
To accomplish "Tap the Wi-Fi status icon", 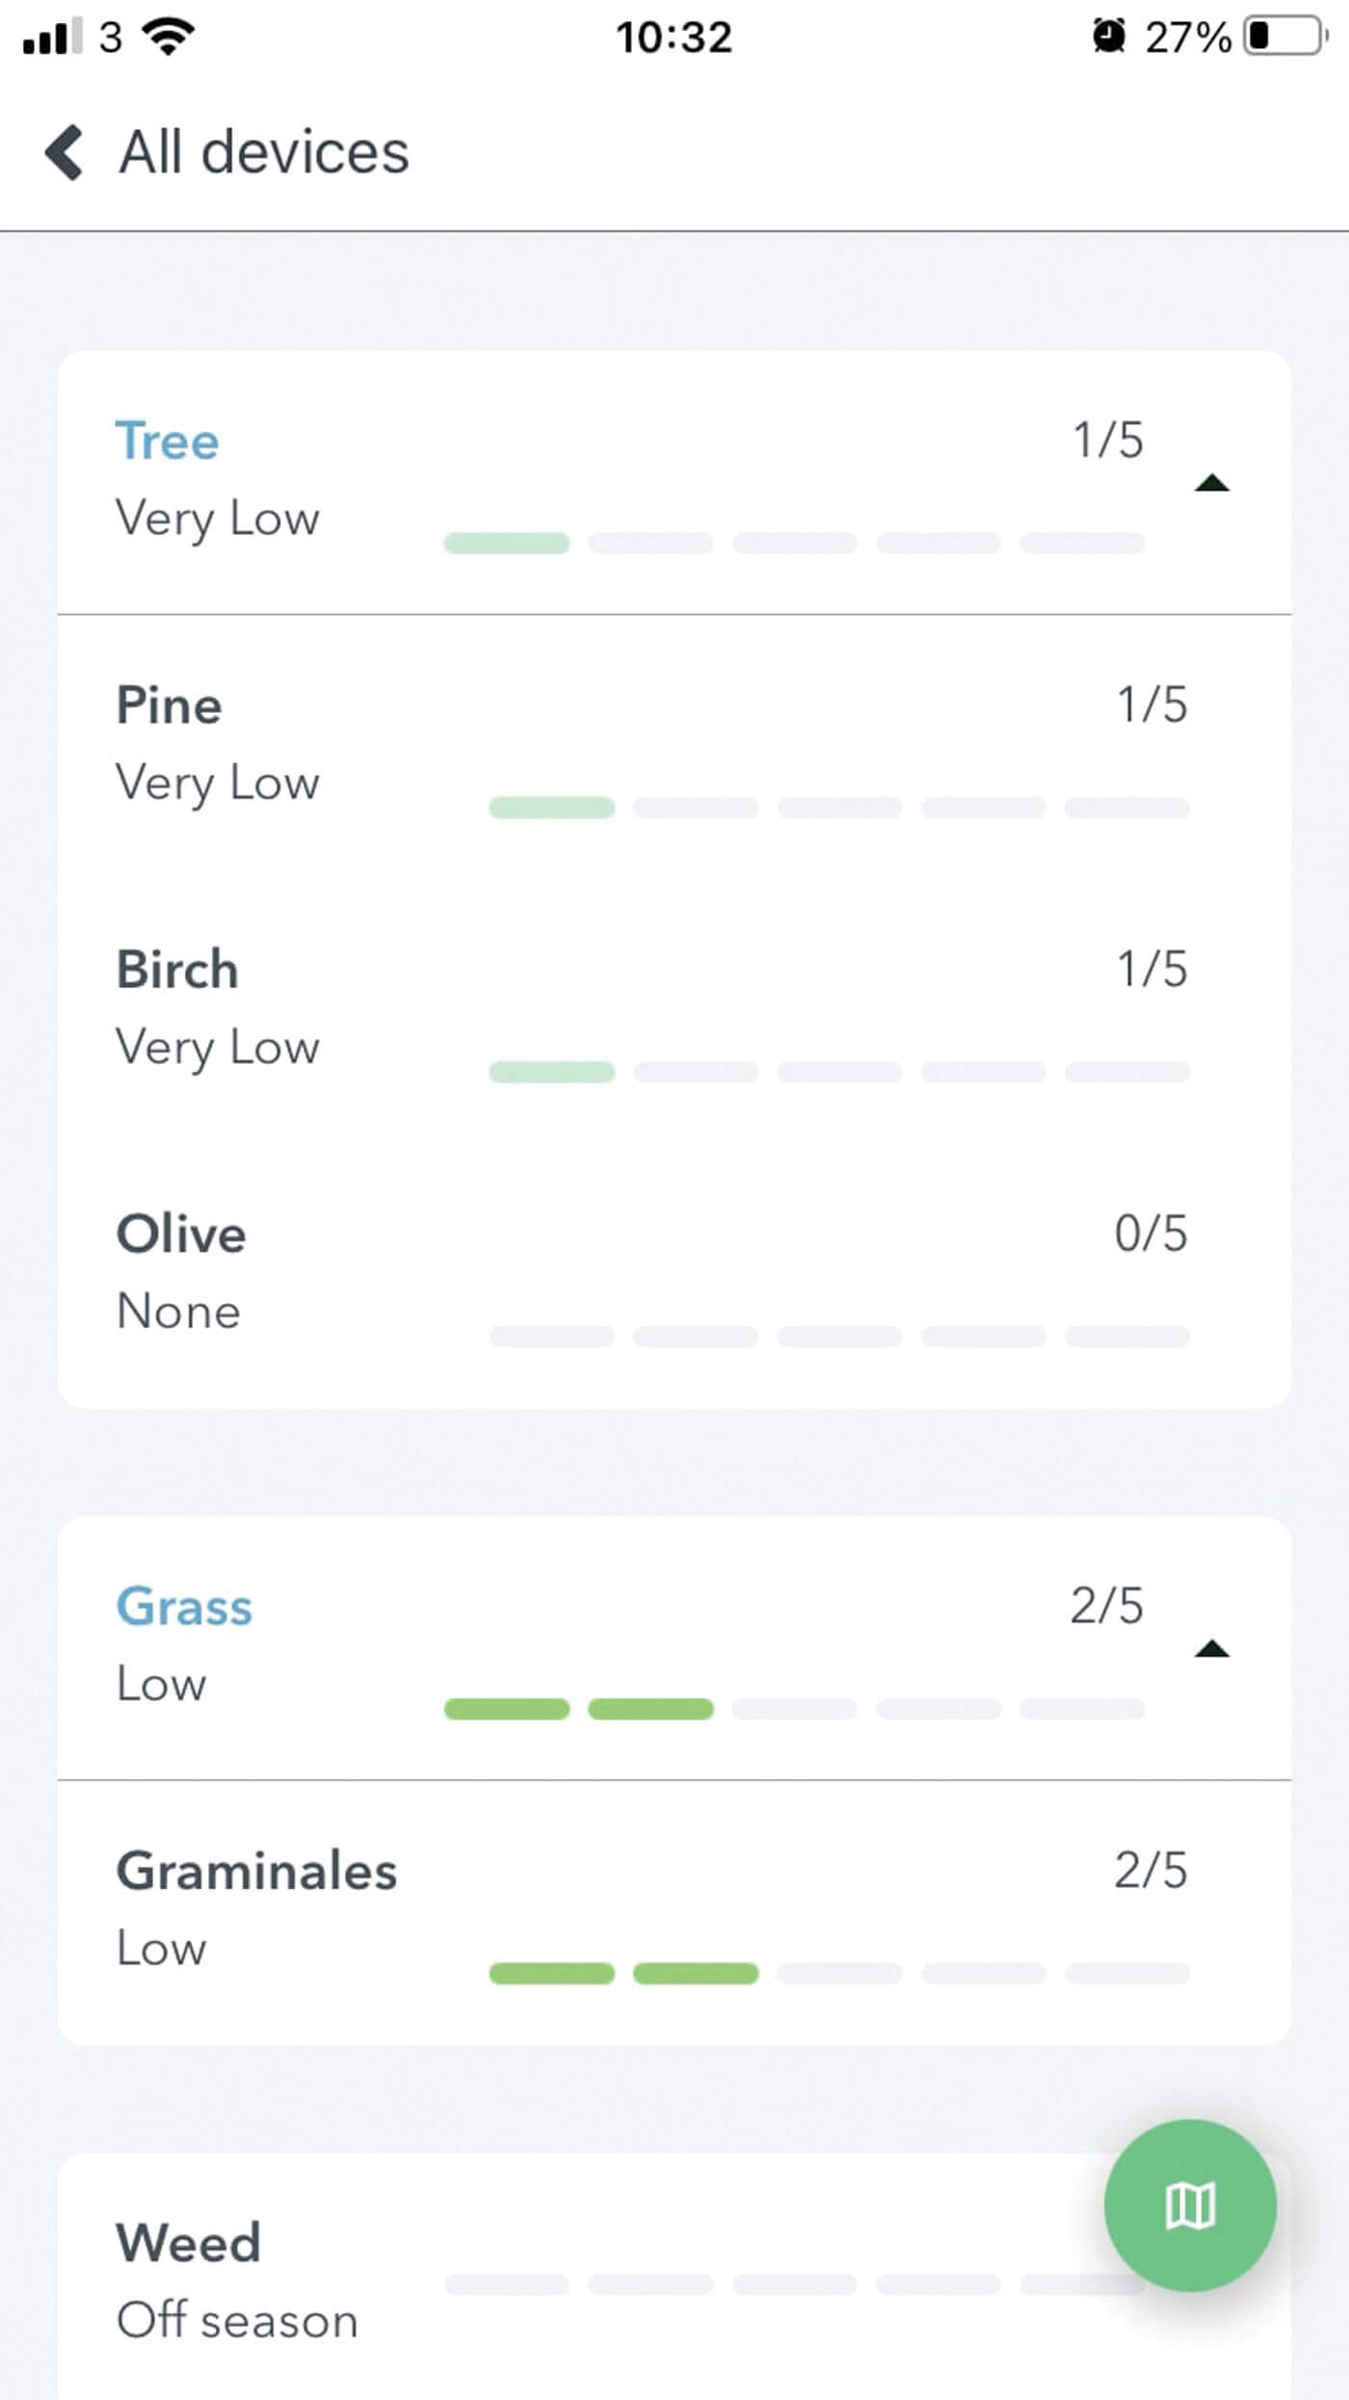I will [x=168, y=37].
